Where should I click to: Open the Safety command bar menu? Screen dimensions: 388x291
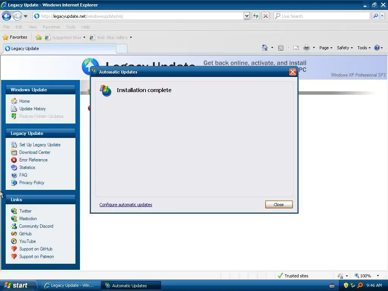point(345,48)
